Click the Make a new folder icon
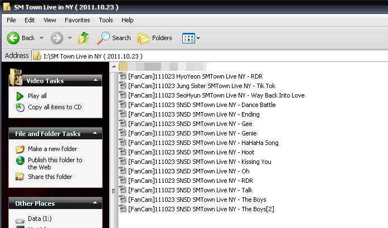The width and height of the screenshot is (388, 228). pyautogui.click(x=20, y=149)
